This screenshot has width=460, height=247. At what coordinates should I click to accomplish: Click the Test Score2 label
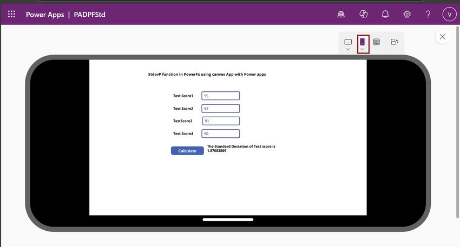(183, 109)
